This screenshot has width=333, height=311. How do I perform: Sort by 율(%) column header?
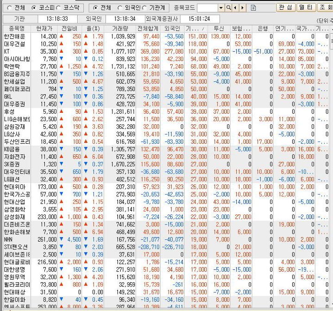pyautogui.click(x=93, y=29)
